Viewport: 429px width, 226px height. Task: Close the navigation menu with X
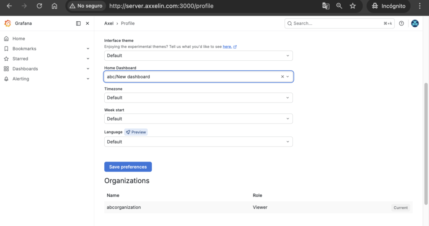coord(88,23)
